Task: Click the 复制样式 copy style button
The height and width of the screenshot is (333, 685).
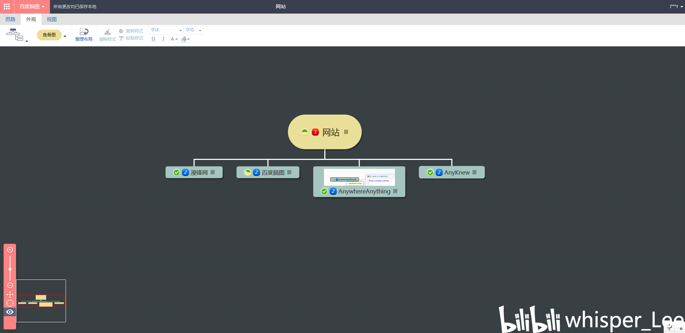Action: (131, 31)
